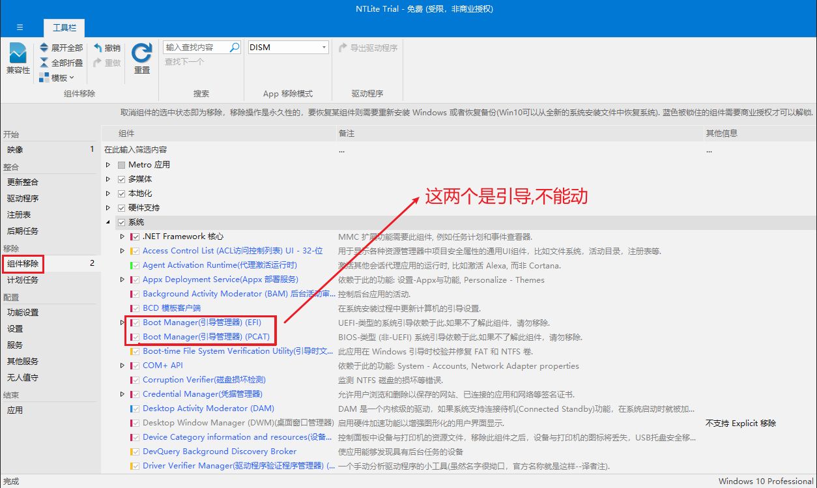The height and width of the screenshot is (488, 817).
Task: Click the search magnifier icon
Action: 235,48
